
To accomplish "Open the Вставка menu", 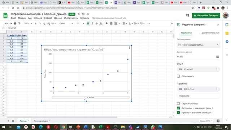I will pyautogui.click(x=38, y=18).
